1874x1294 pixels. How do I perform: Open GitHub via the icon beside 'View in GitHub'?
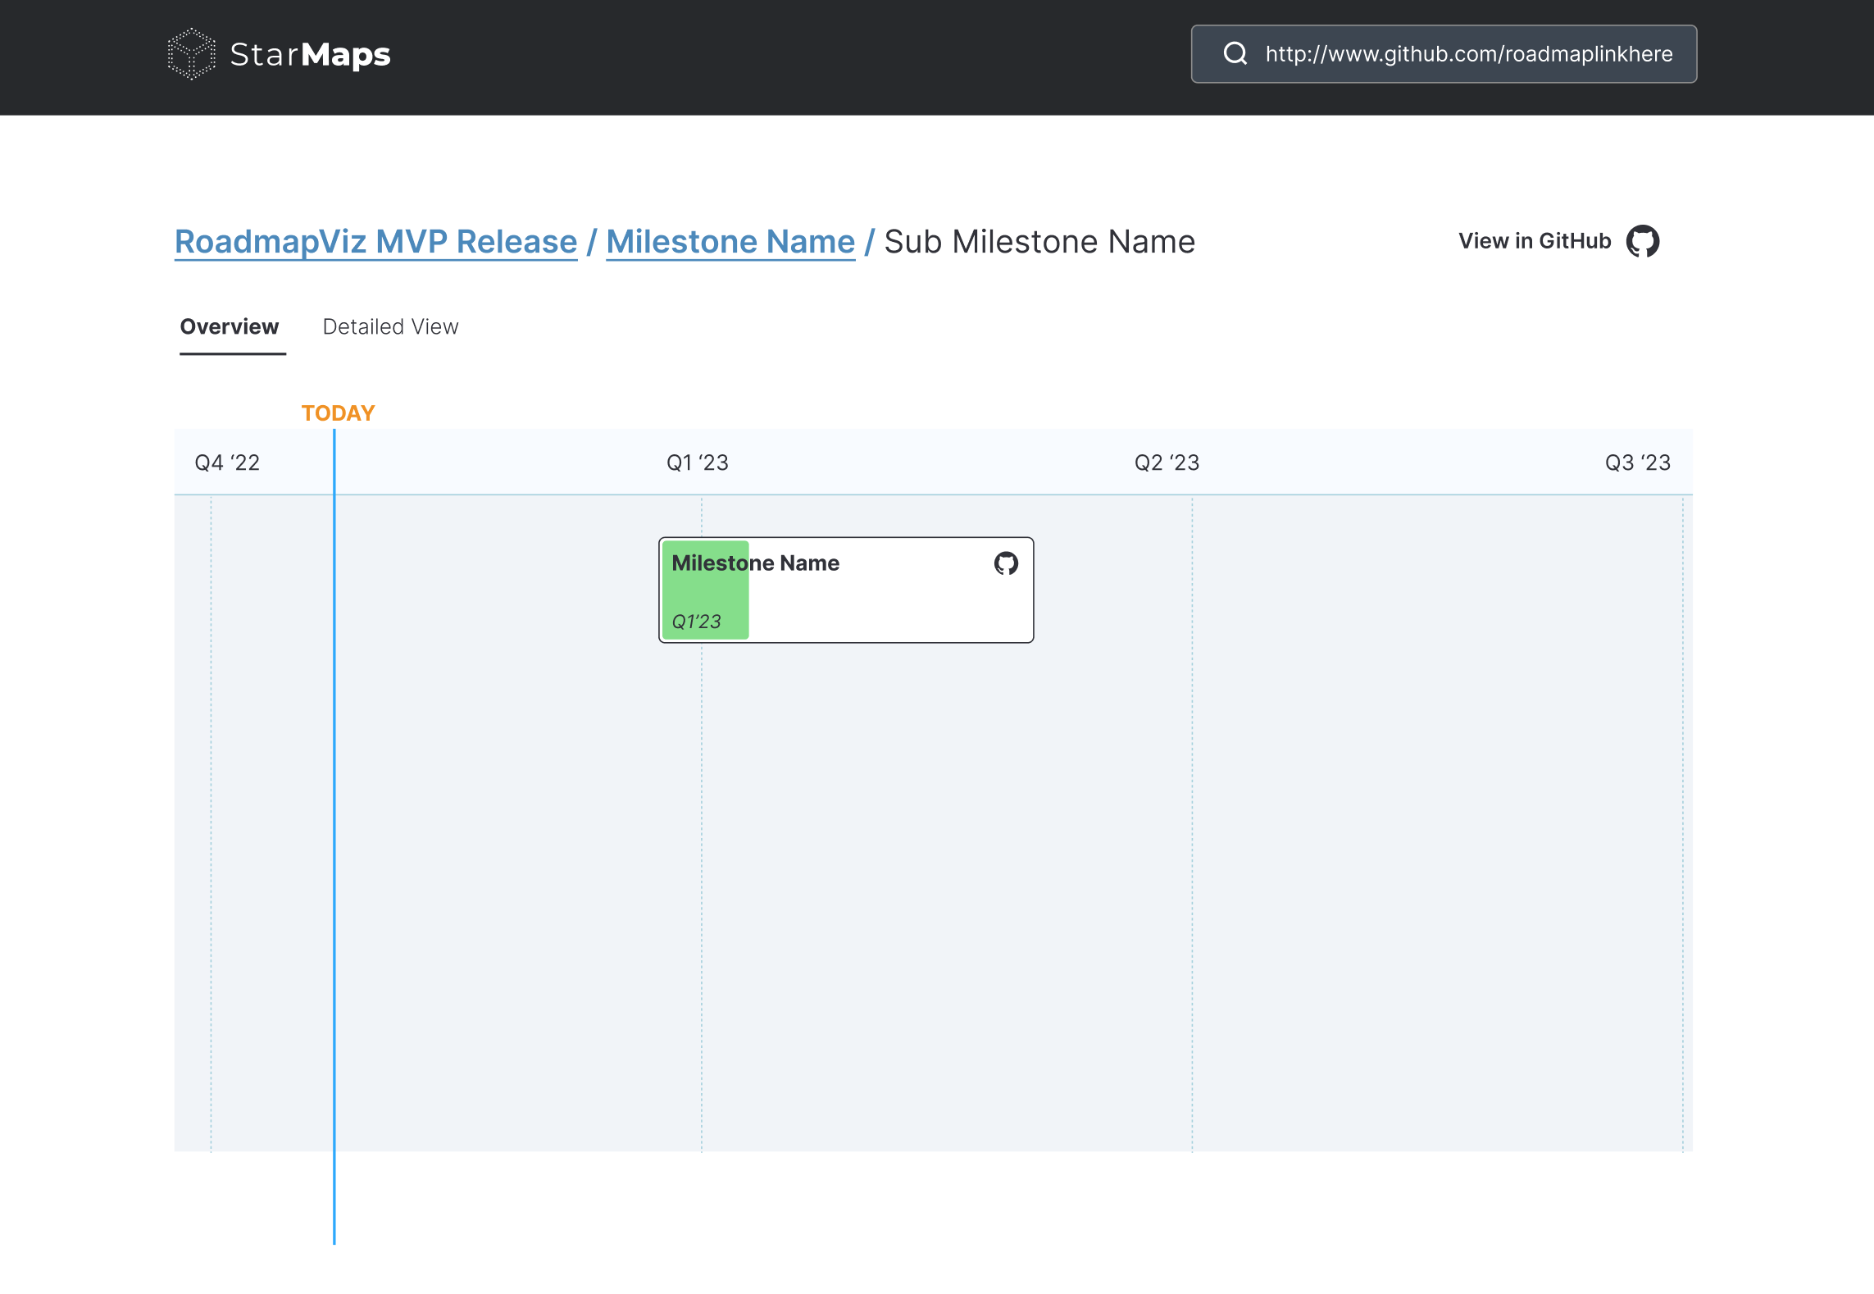(x=1641, y=240)
